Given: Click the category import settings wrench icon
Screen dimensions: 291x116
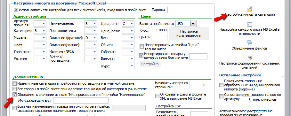Looking at the screenshot, I should [250, 9].
